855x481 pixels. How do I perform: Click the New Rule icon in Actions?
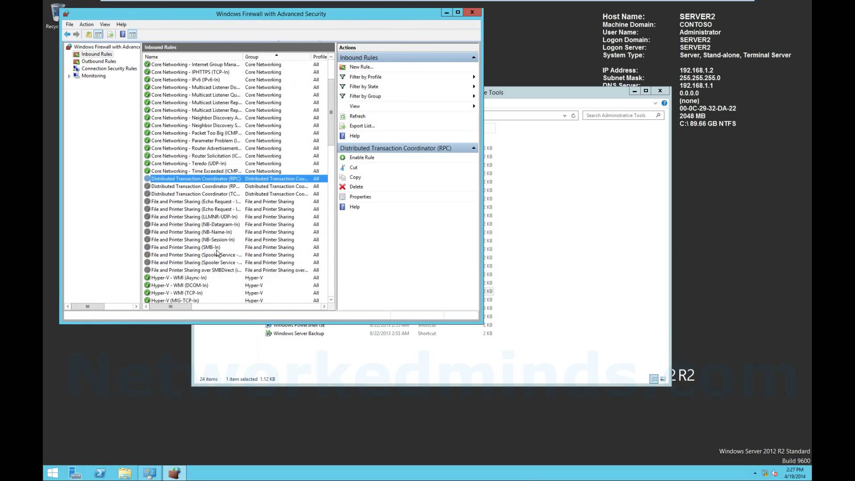point(342,67)
